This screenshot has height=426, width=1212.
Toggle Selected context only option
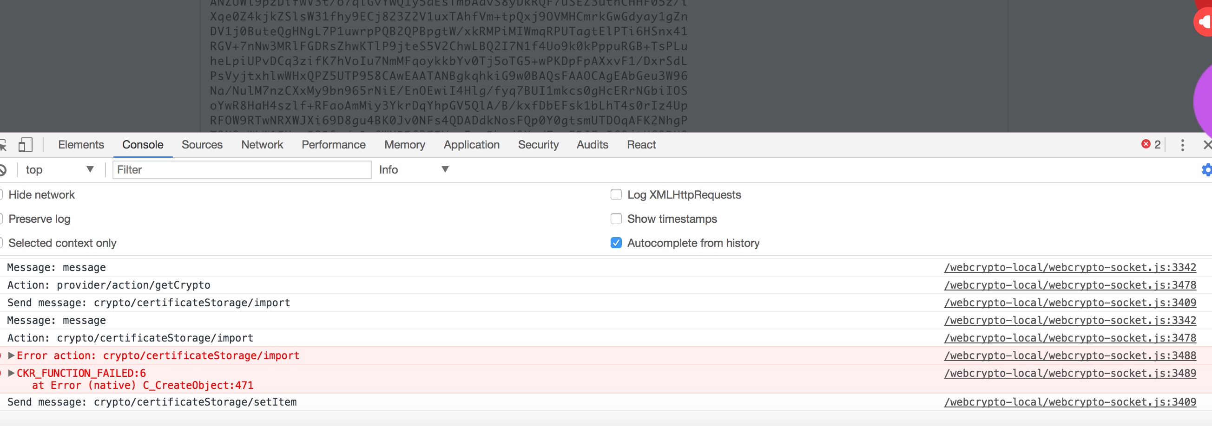(62, 243)
